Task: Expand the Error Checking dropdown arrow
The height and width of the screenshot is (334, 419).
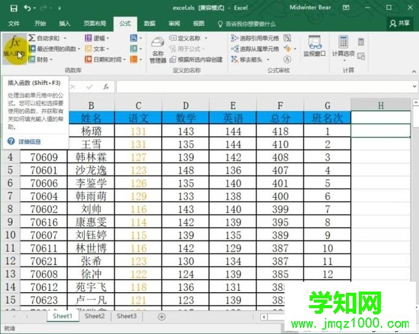Action: [x=295, y=49]
